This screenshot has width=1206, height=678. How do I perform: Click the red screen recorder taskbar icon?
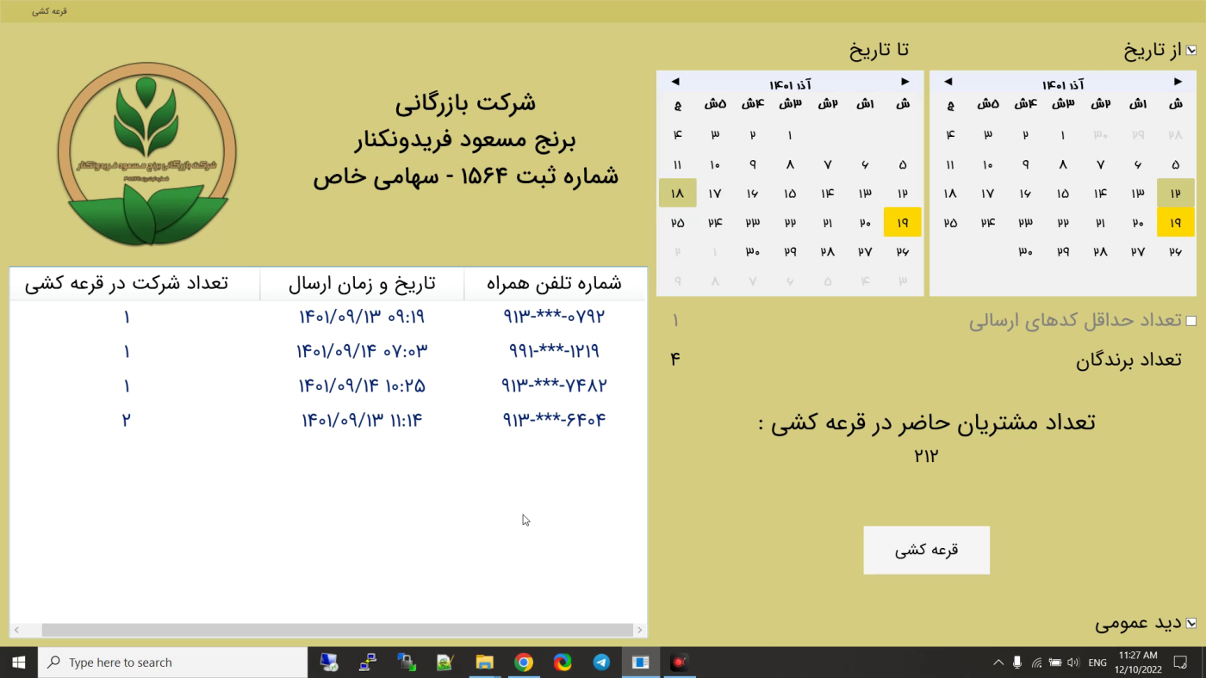tap(679, 663)
